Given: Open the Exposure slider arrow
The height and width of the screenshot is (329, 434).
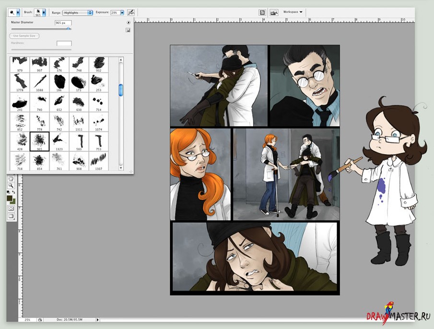Looking at the screenshot, I should tap(122, 12).
